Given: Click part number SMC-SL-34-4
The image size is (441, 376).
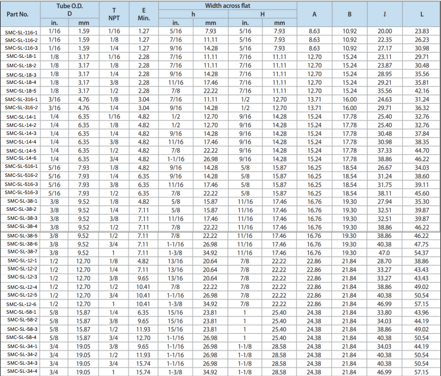Looking at the screenshot, I should pos(21,371).
